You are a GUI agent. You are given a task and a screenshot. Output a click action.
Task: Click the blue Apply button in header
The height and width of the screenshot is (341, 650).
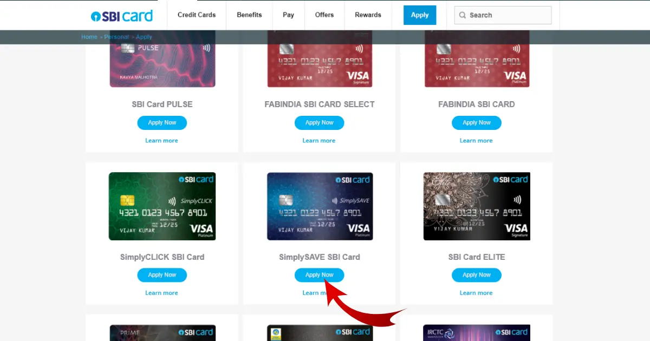(420, 15)
